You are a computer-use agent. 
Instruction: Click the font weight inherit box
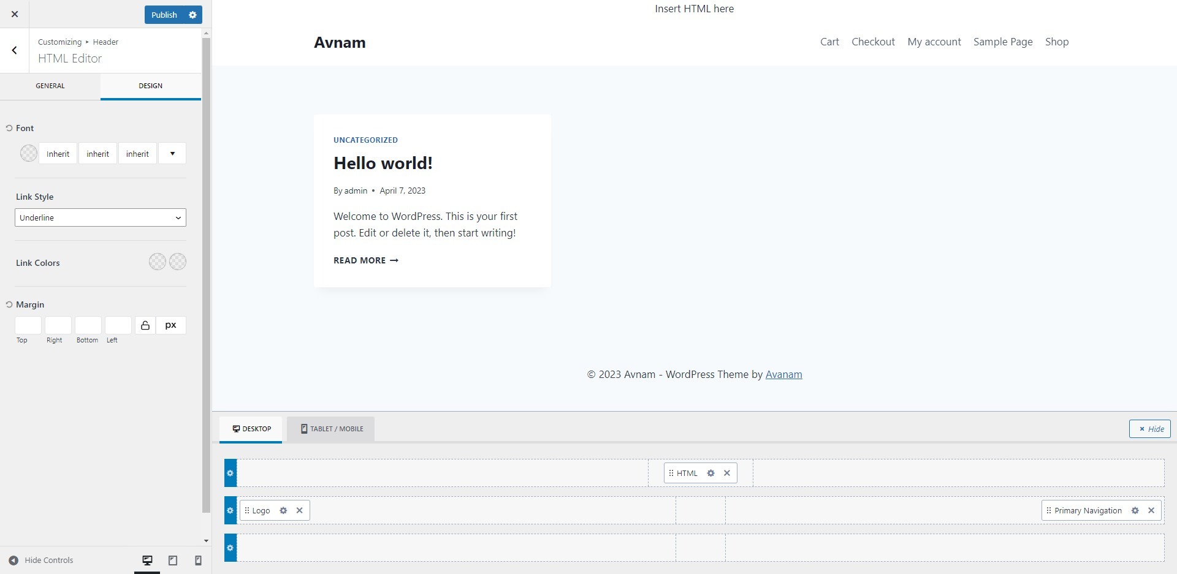137,154
